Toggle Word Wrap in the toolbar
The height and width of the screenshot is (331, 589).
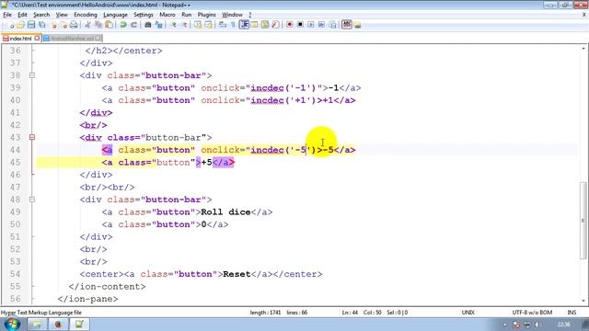click(x=223, y=25)
